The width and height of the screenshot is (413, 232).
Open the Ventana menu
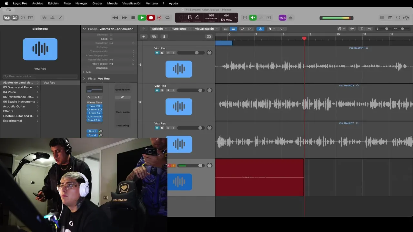[152, 3]
